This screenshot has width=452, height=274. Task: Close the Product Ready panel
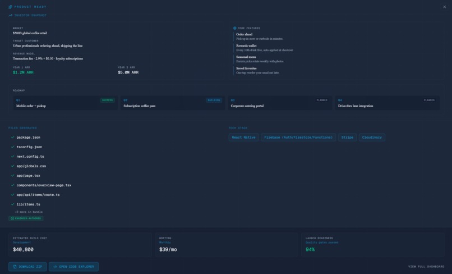pos(444,7)
